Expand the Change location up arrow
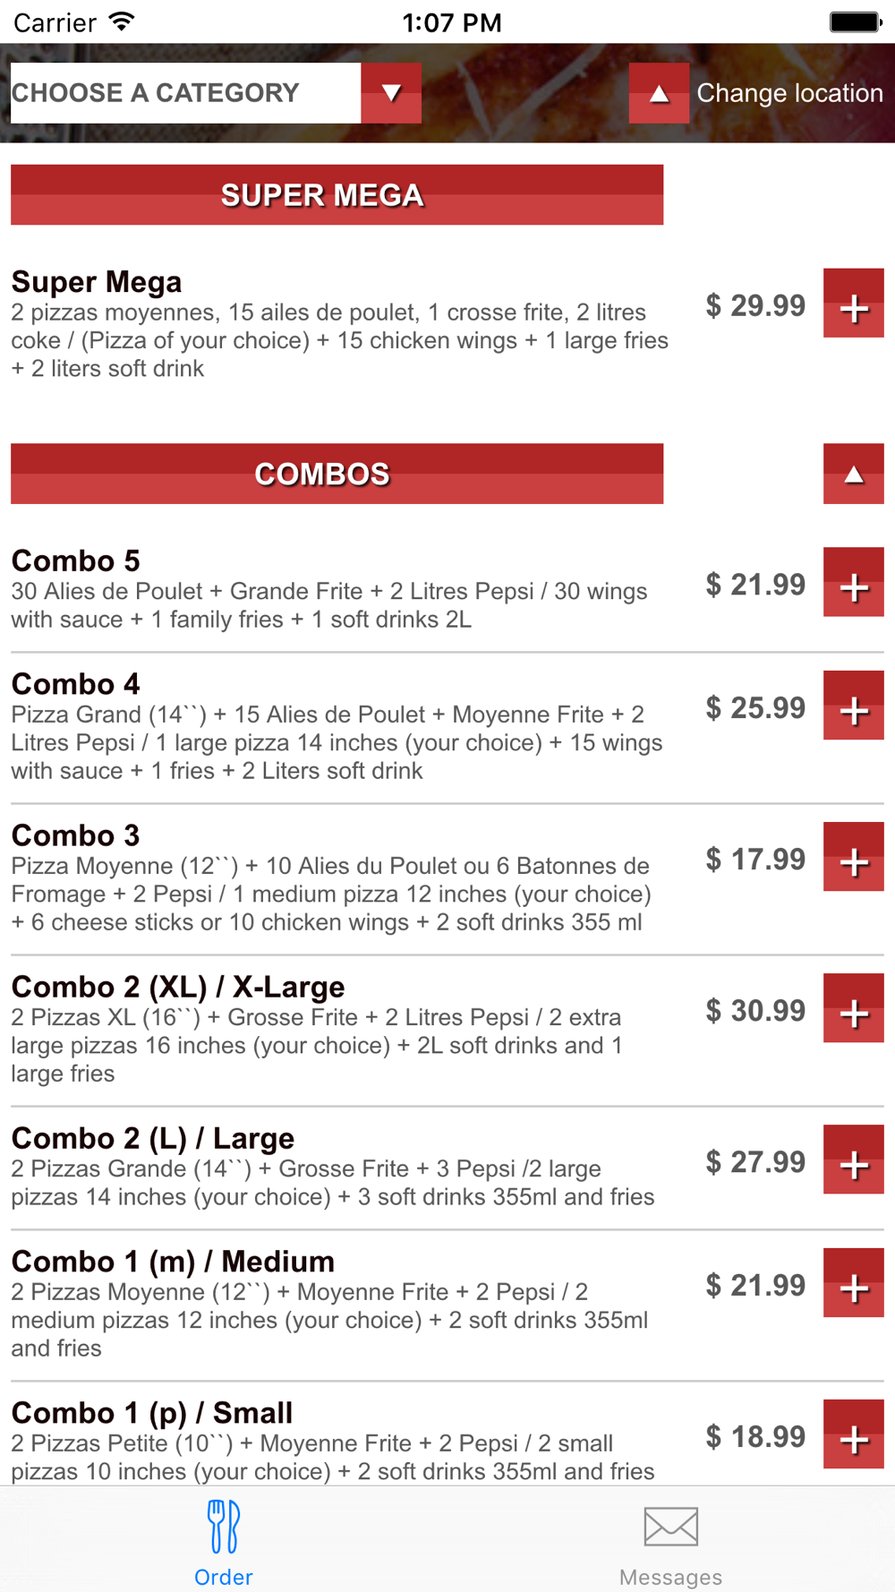The image size is (895, 1592). (x=659, y=93)
